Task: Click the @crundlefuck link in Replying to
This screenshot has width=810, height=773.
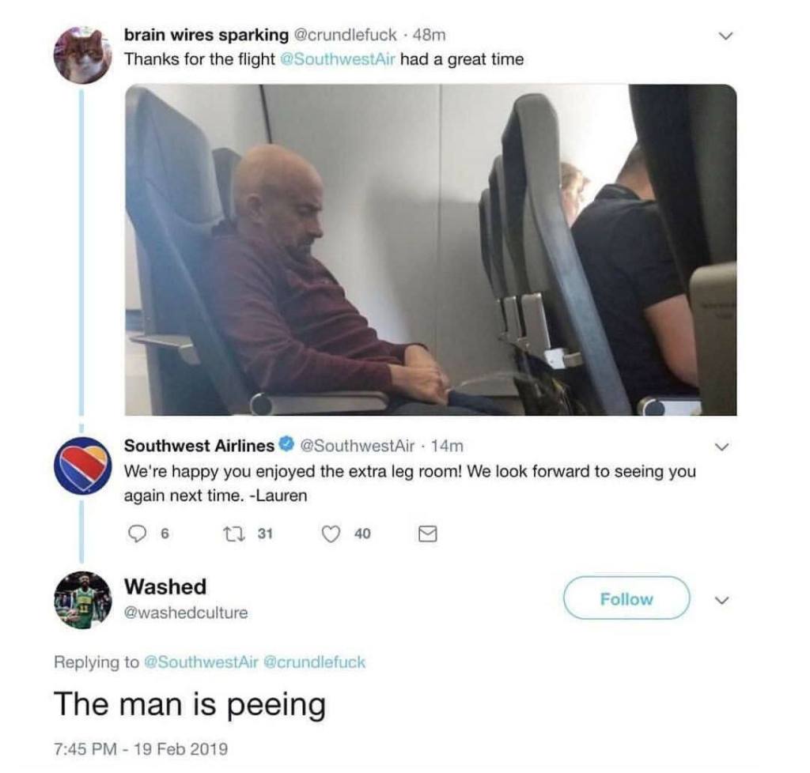Action: (314, 662)
